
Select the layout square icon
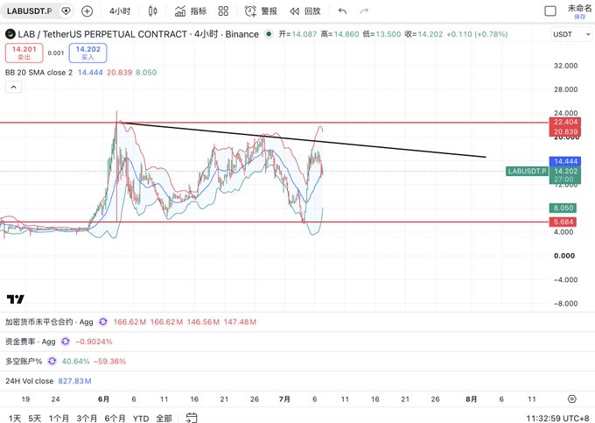(550, 11)
